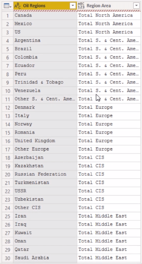Select the Other S. & Cent. Ame... cell
This screenshot has width=142, height=264.
pos(45,99)
